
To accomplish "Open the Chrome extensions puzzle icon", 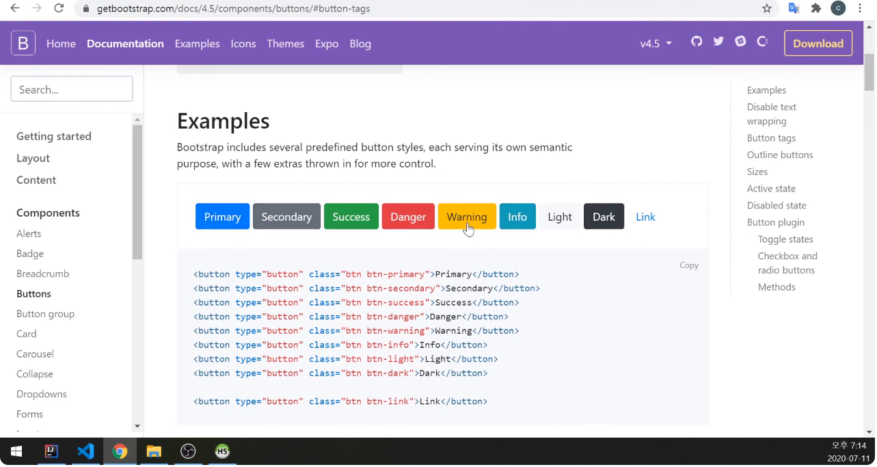I will coord(816,8).
